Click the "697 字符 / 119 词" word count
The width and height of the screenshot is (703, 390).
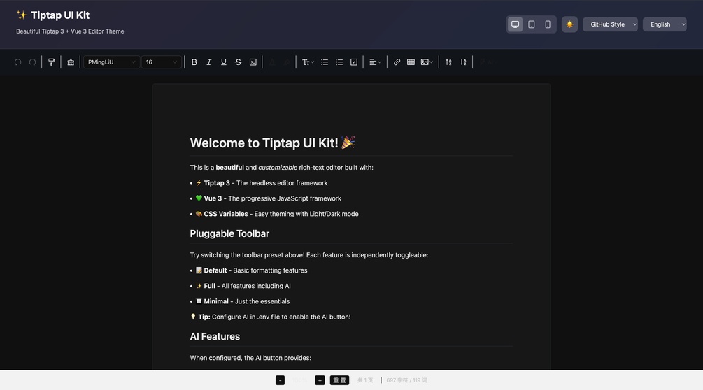pos(406,380)
